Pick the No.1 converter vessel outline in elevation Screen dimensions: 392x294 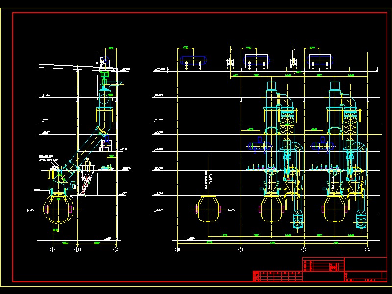[208, 209]
